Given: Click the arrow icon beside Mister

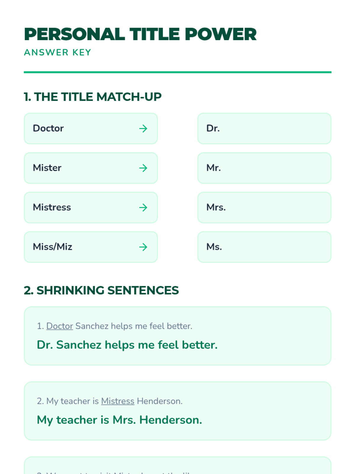Looking at the screenshot, I should tap(143, 168).
